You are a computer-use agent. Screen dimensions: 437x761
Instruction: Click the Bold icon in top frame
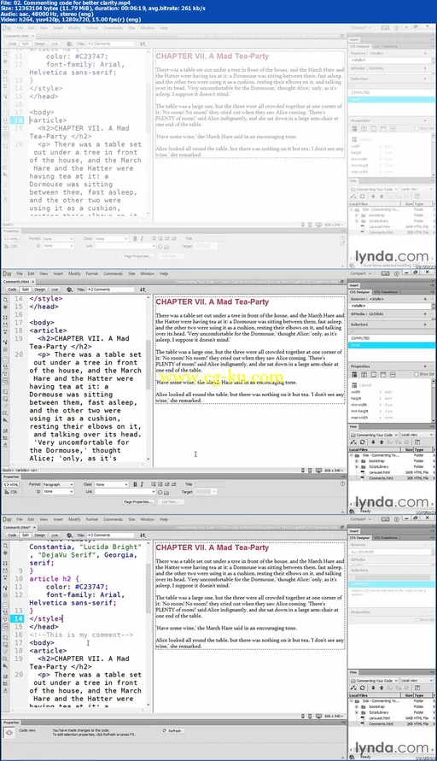pos(136,239)
